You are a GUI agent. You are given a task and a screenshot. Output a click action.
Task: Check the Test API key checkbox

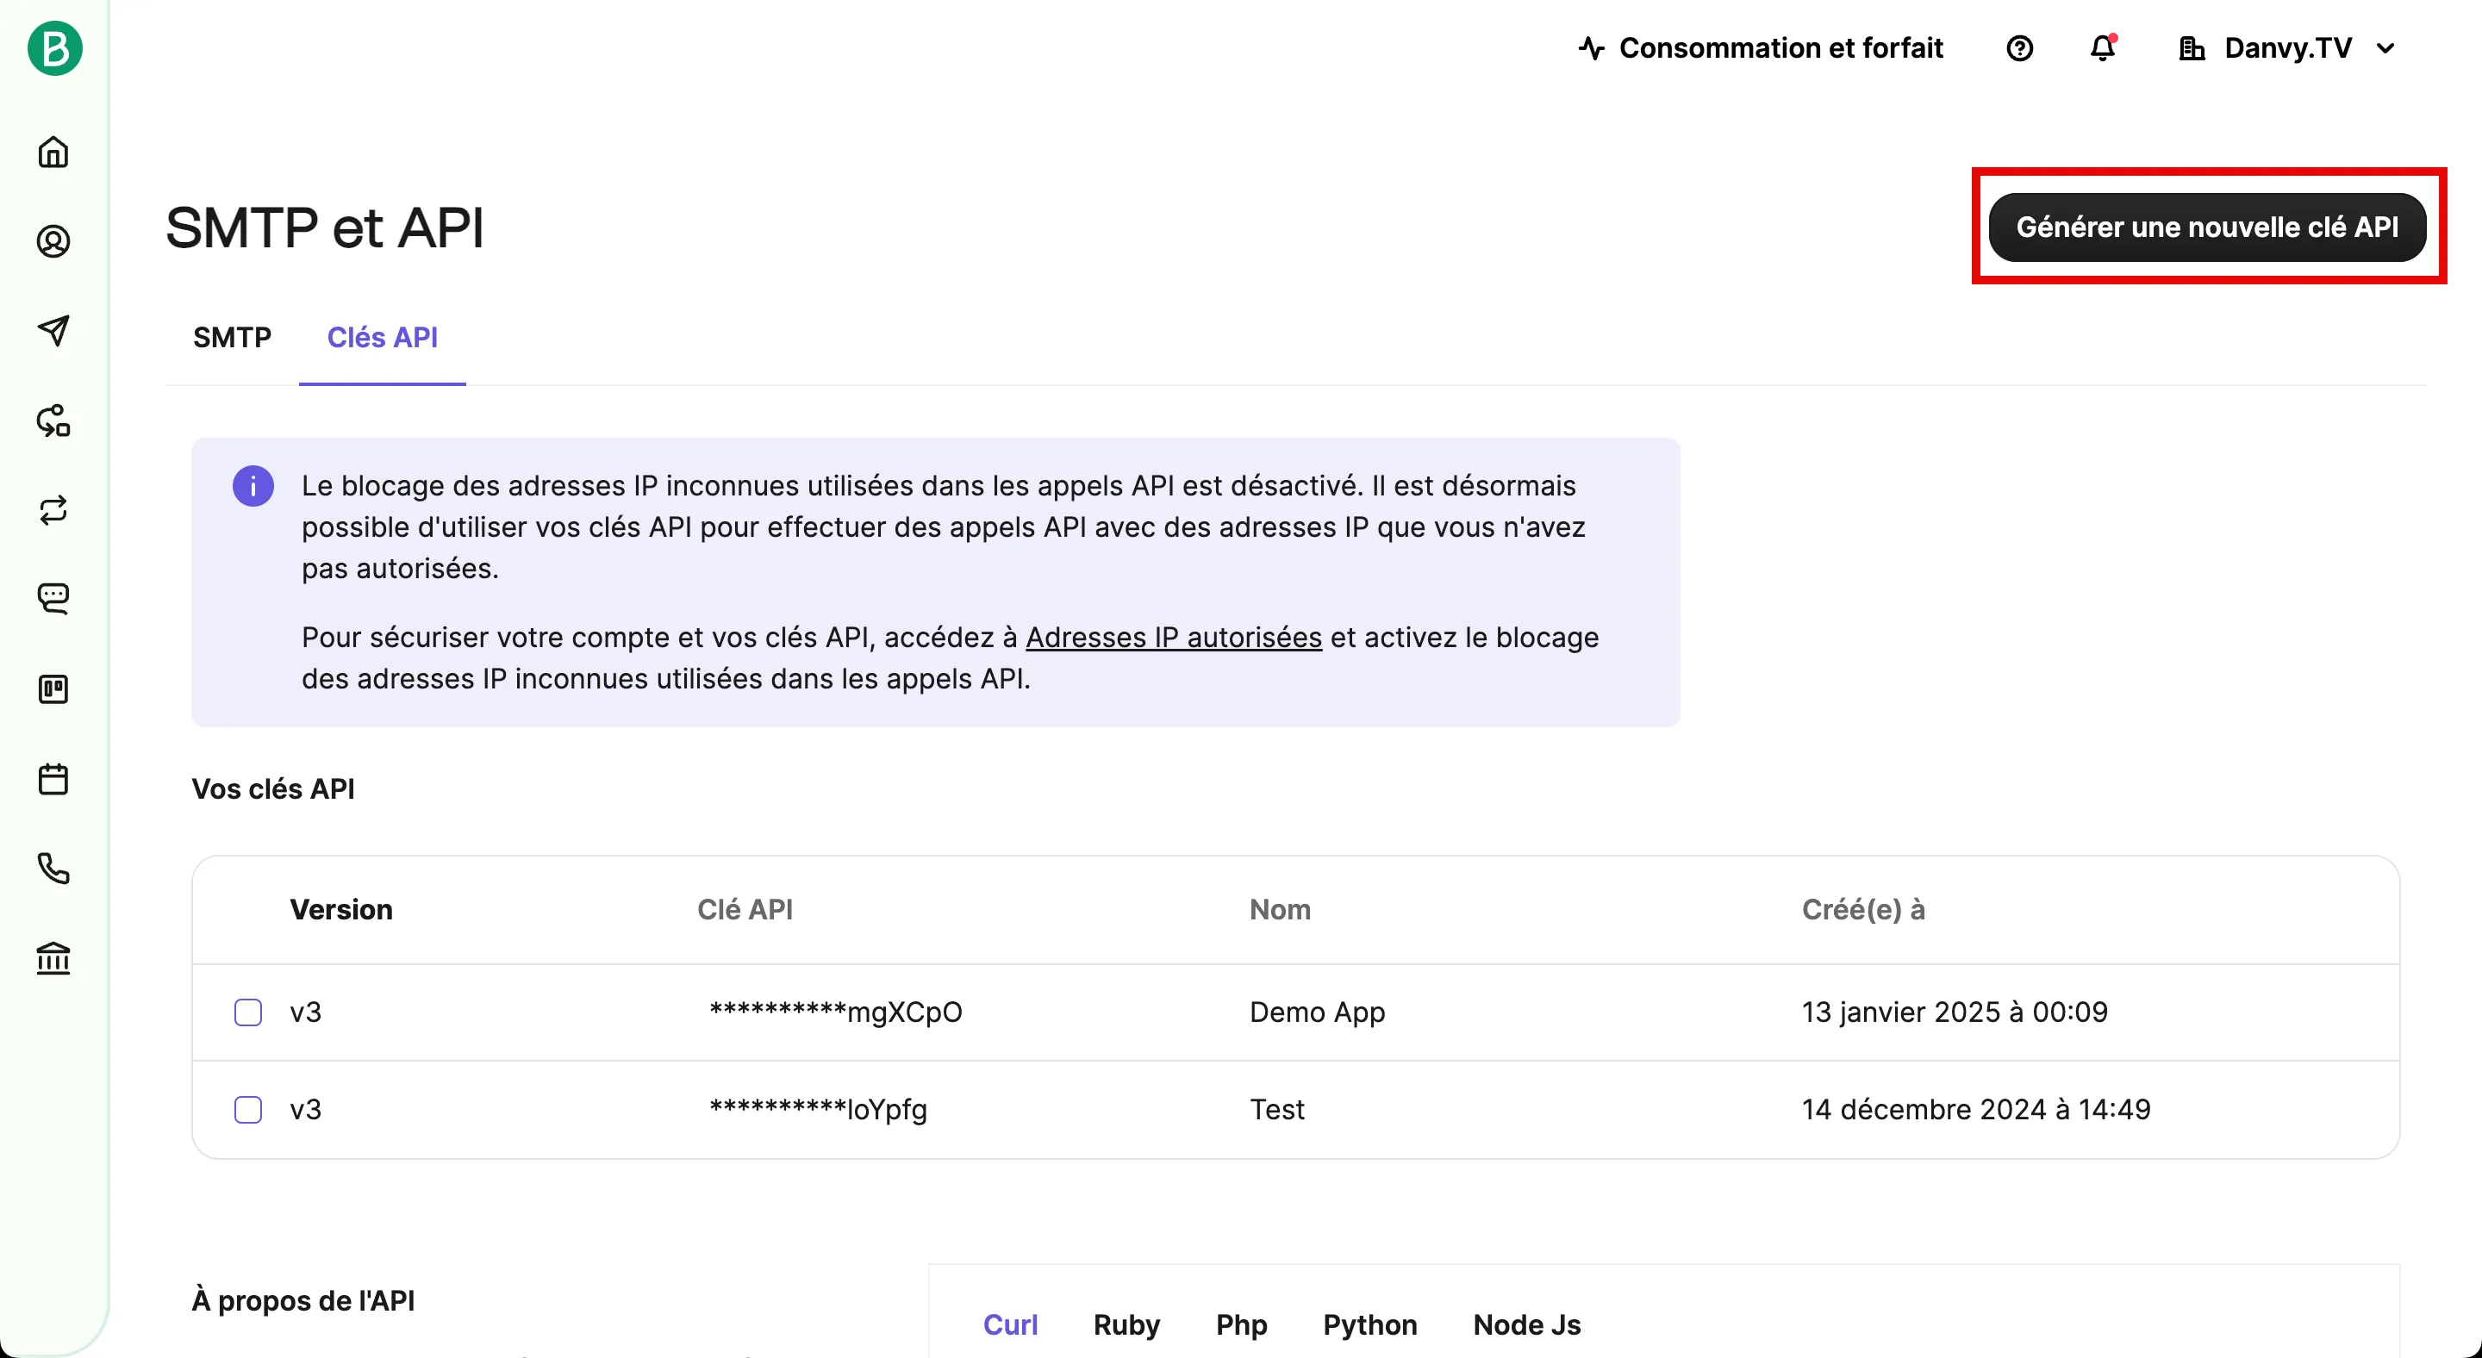pyautogui.click(x=248, y=1110)
